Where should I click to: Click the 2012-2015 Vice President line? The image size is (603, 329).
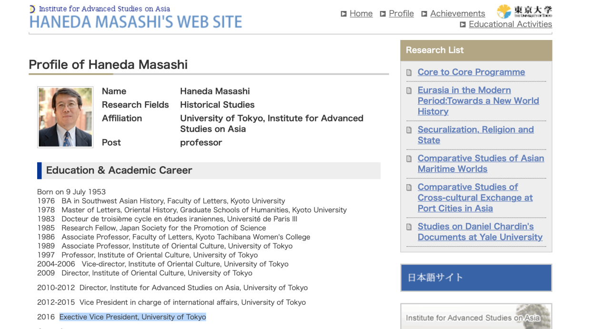(x=171, y=302)
